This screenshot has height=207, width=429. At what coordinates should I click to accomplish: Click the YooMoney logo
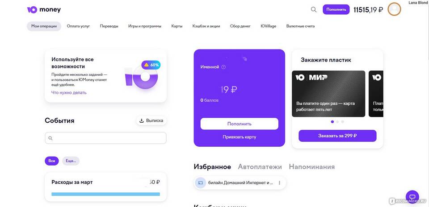[44, 9]
